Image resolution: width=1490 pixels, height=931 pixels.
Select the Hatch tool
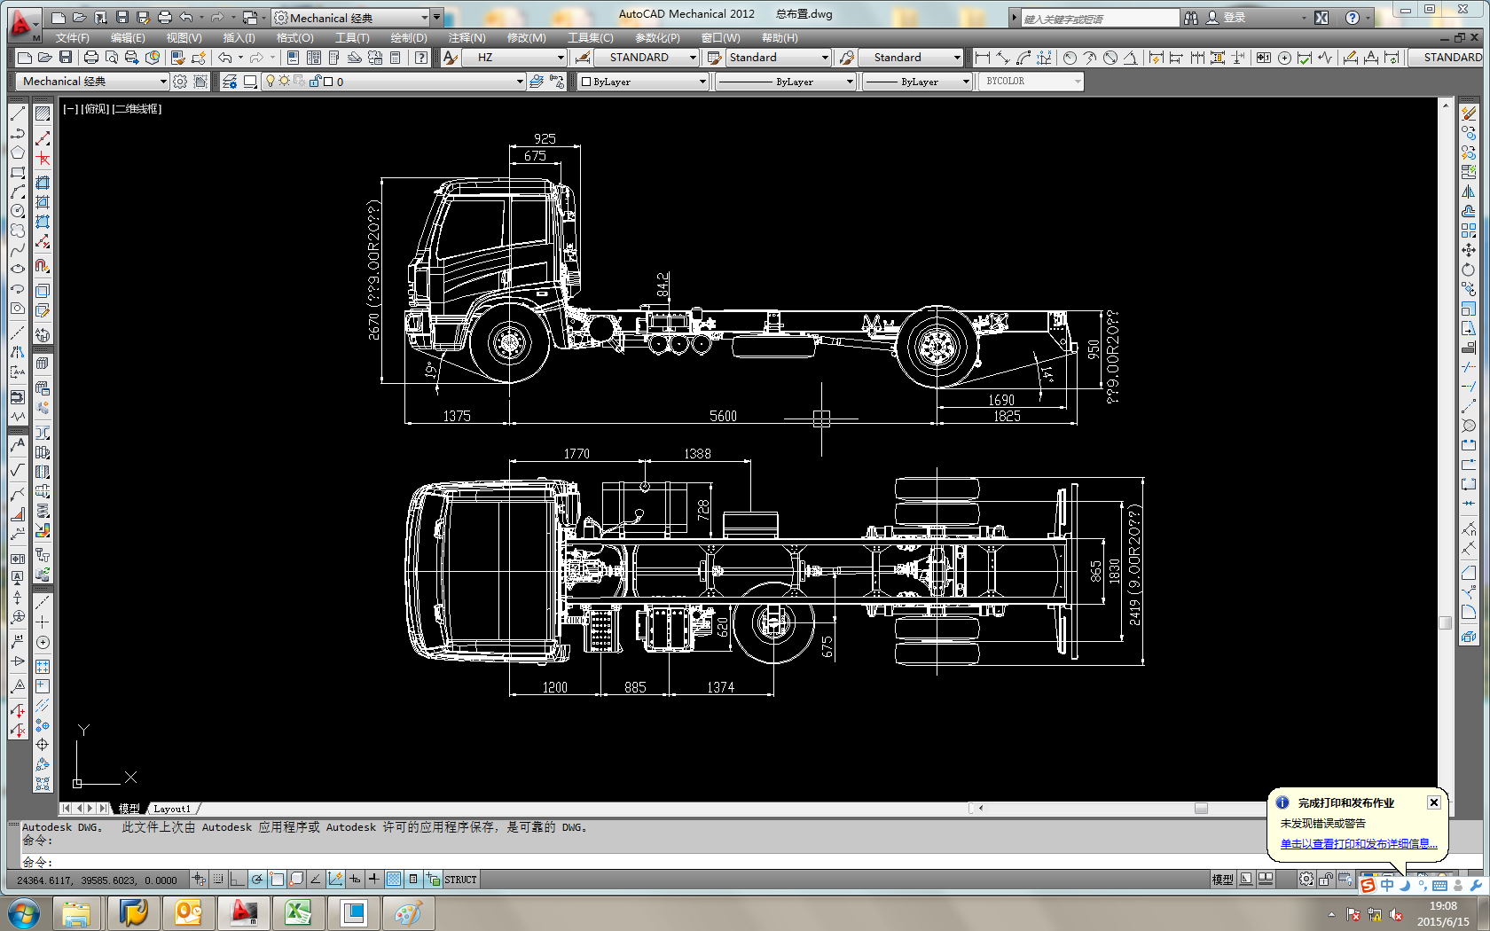[43, 113]
